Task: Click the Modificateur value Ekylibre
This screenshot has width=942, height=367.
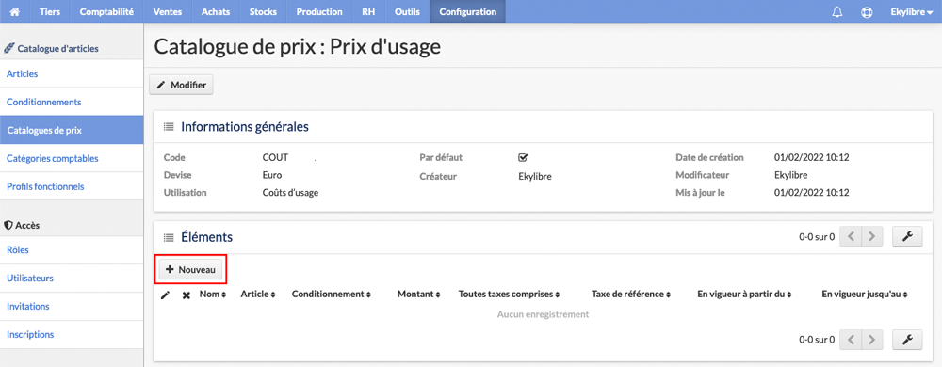Action: (x=791, y=175)
